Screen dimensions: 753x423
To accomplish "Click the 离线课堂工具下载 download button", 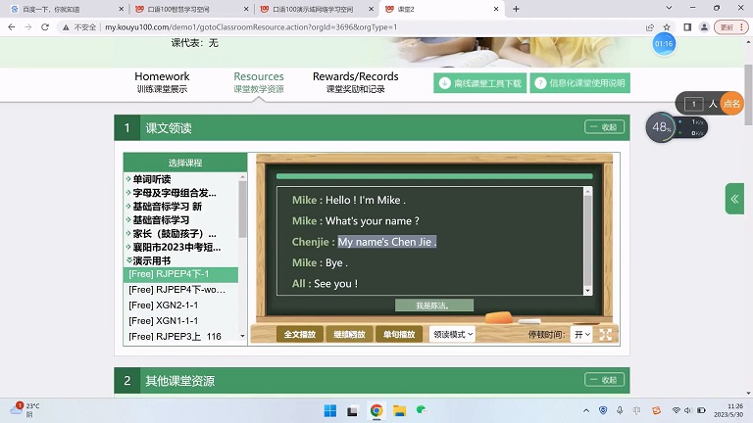I will pyautogui.click(x=479, y=83).
